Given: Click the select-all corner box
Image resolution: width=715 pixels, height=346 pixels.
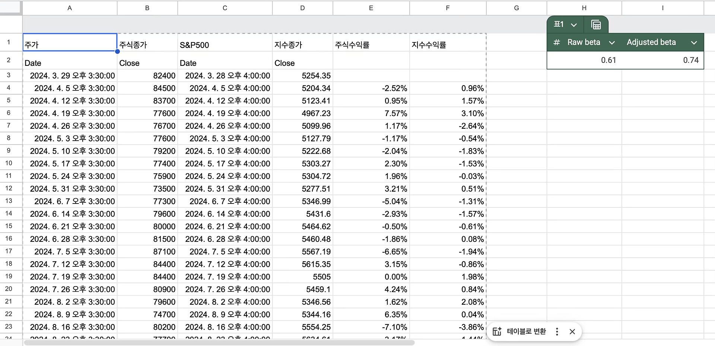Looking at the screenshot, I should [10, 7].
